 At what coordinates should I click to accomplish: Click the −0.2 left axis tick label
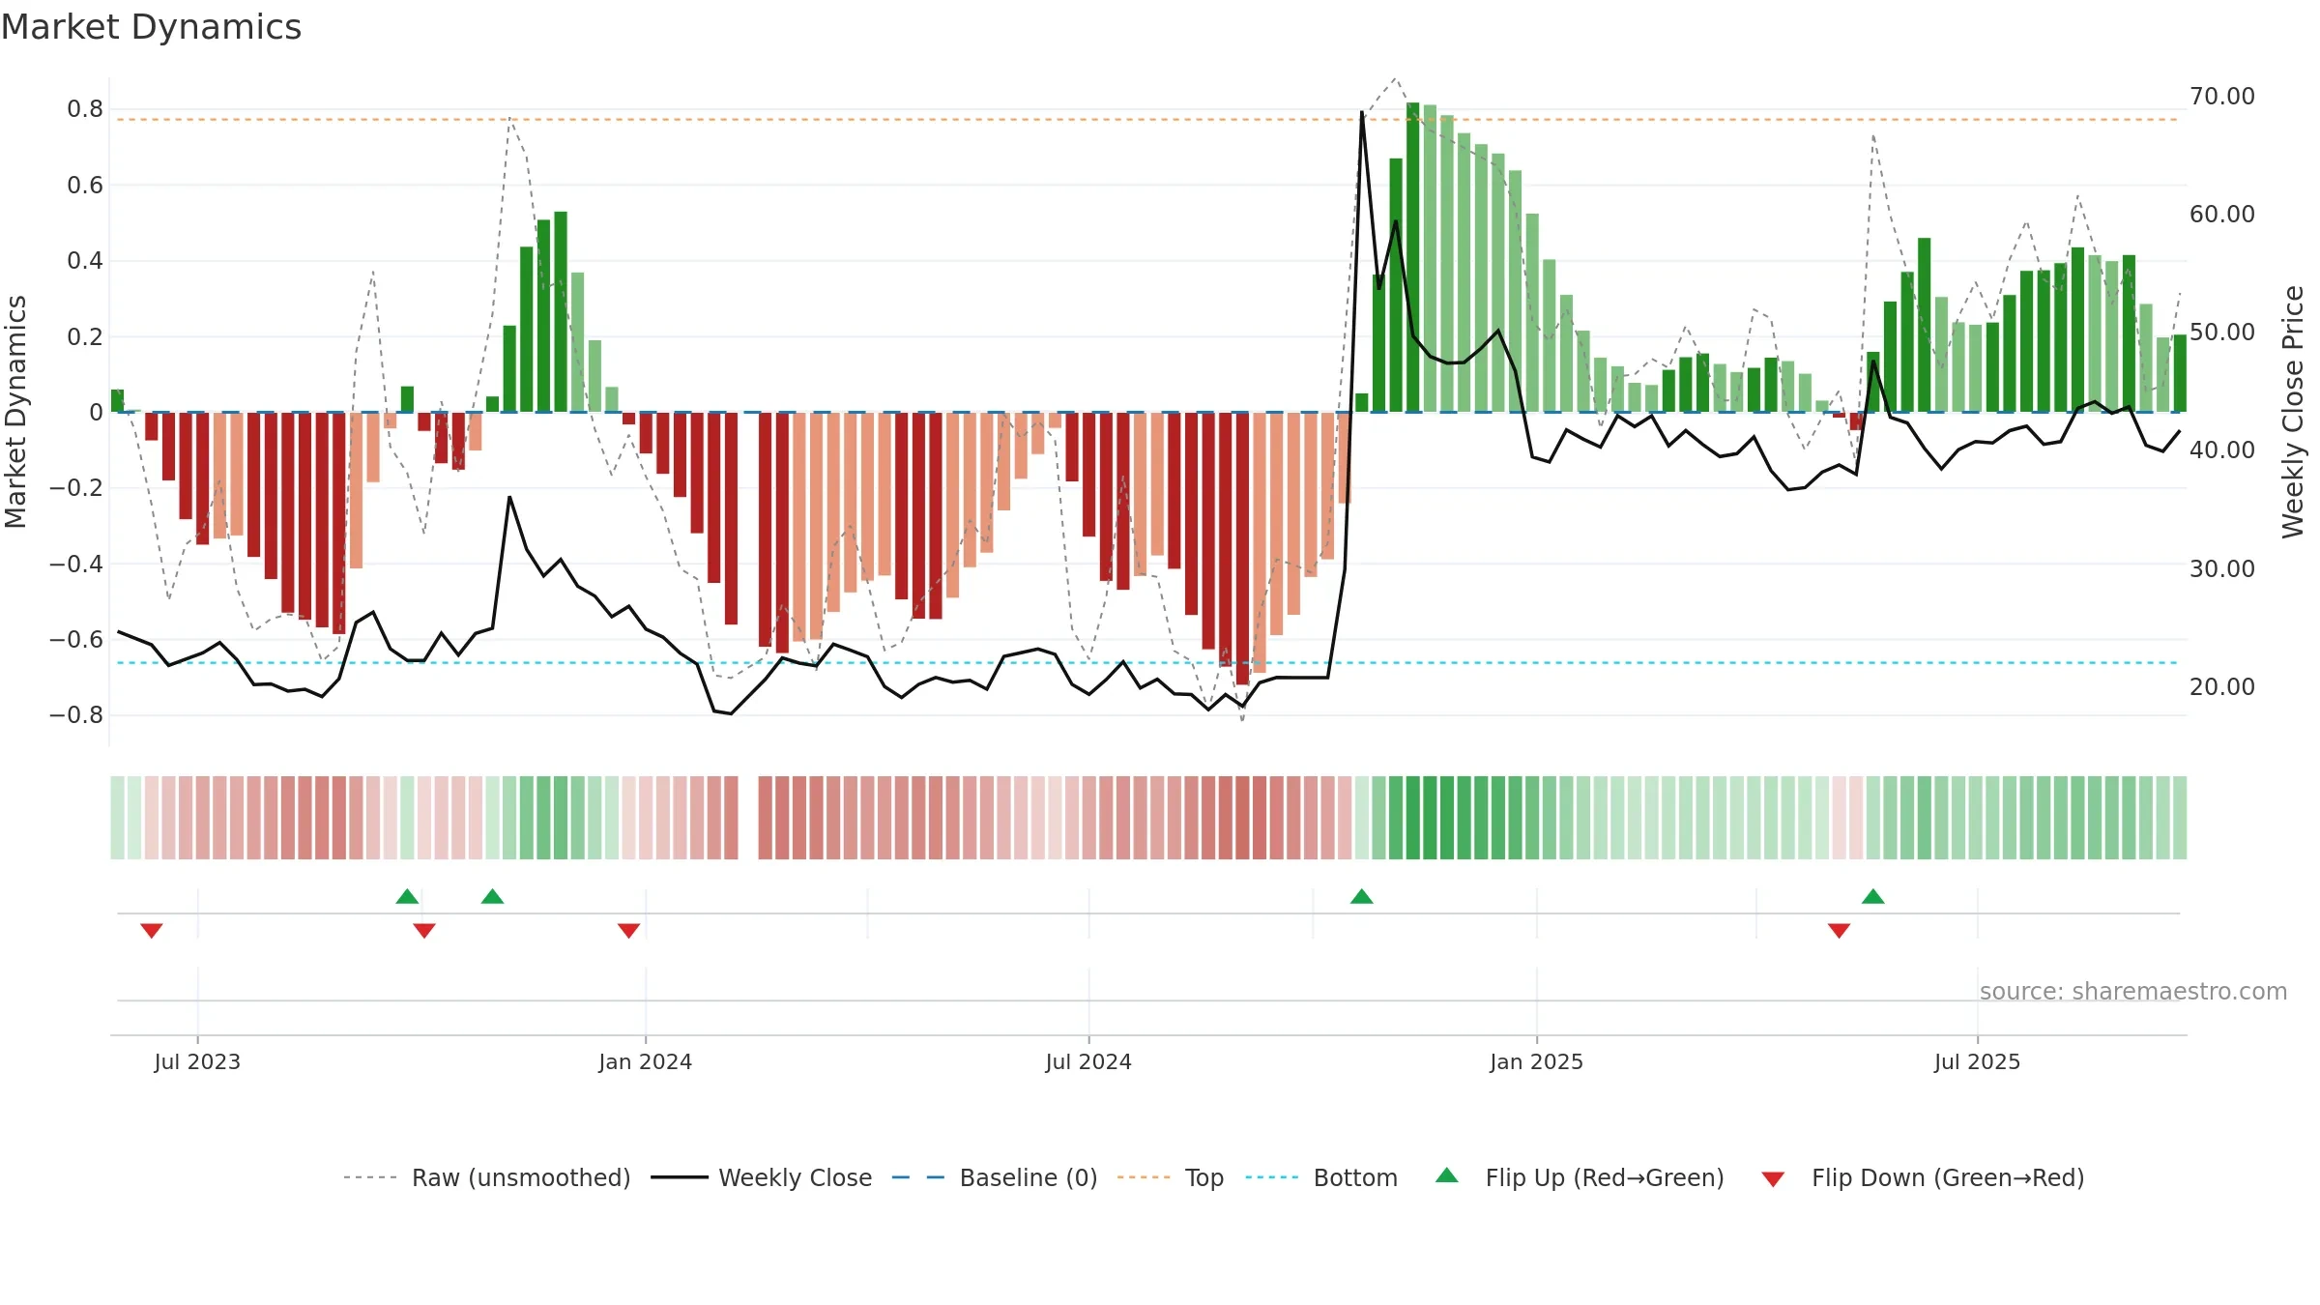pyautogui.click(x=76, y=488)
